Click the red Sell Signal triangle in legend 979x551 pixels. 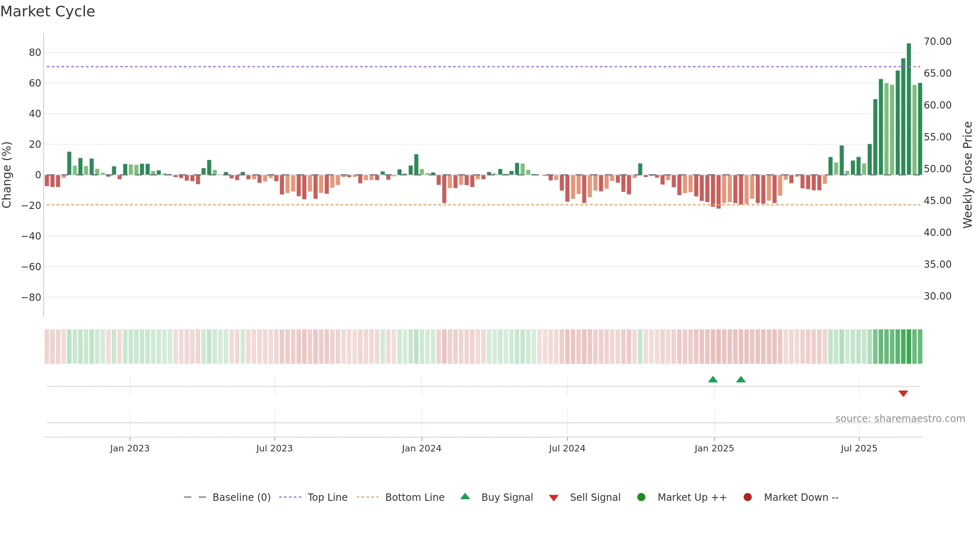pyautogui.click(x=554, y=498)
